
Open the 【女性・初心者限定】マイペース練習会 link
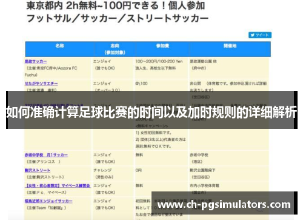click(x=58, y=186)
